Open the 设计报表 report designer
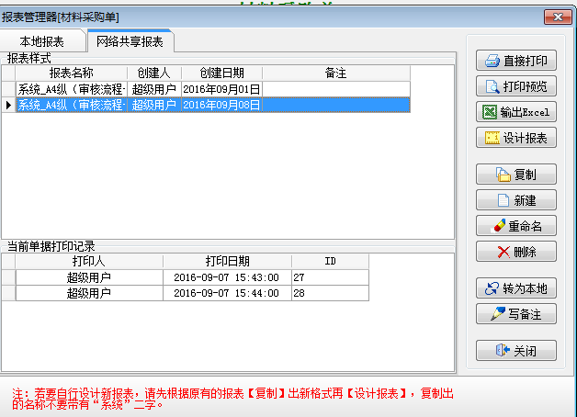 tap(515, 138)
